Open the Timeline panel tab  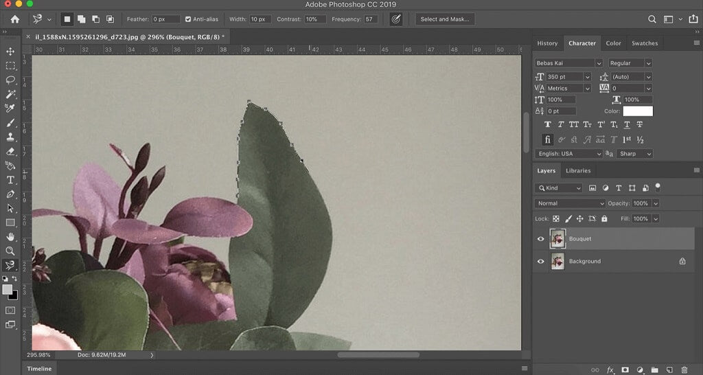pos(39,369)
